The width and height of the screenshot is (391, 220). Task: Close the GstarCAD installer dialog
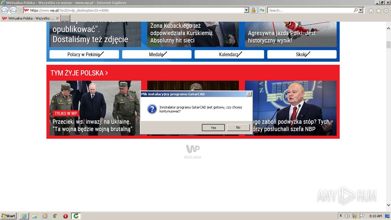tap(249, 94)
